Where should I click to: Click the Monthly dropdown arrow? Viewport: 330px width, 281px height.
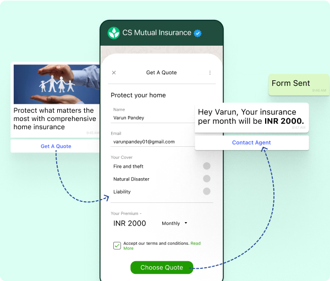point(186,223)
